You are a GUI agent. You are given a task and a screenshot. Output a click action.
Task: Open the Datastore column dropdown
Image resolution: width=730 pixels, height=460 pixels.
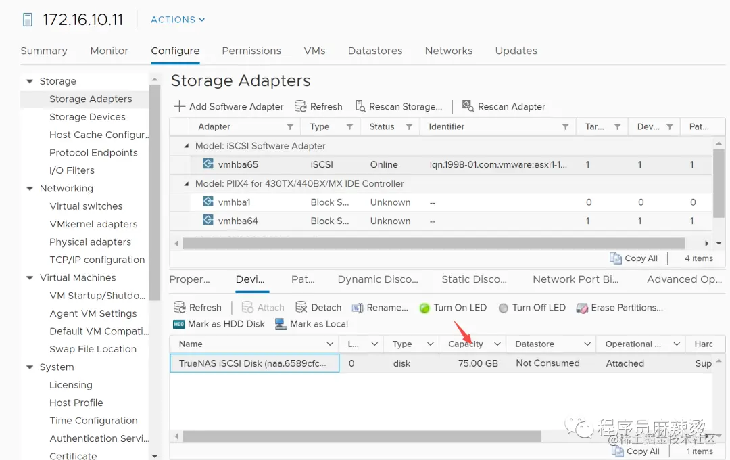click(x=587, y=344)
